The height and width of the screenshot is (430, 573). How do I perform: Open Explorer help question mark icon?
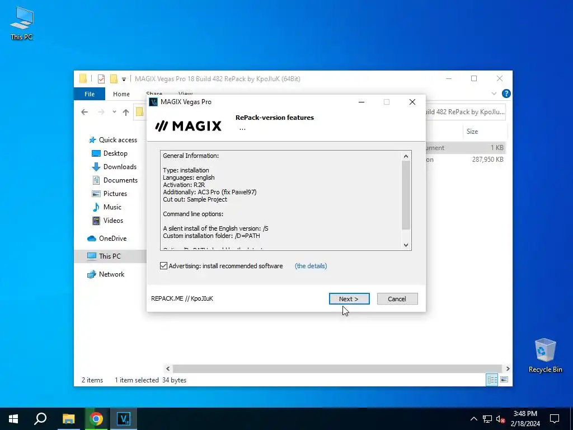[506, 94]
